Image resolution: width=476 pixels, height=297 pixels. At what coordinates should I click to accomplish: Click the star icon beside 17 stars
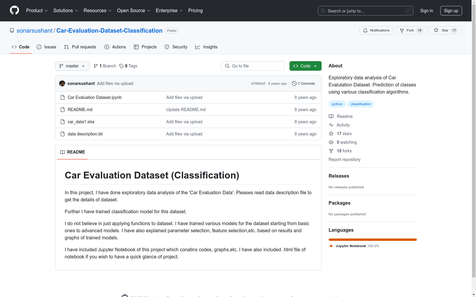(331, 134)
